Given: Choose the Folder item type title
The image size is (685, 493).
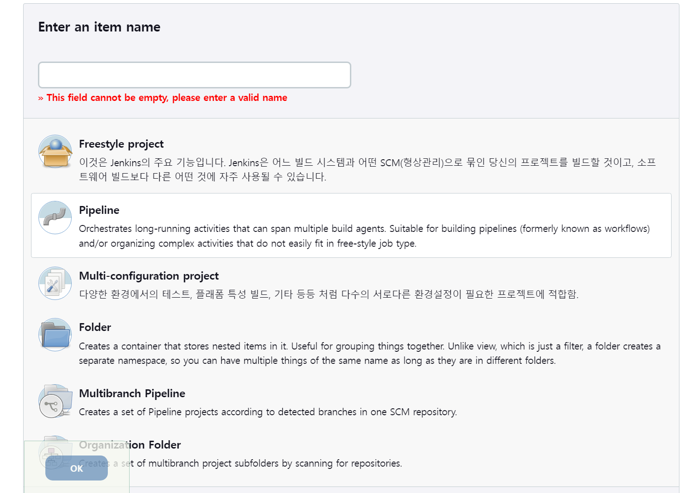Looking at the screenshot, I should (95, 327).
